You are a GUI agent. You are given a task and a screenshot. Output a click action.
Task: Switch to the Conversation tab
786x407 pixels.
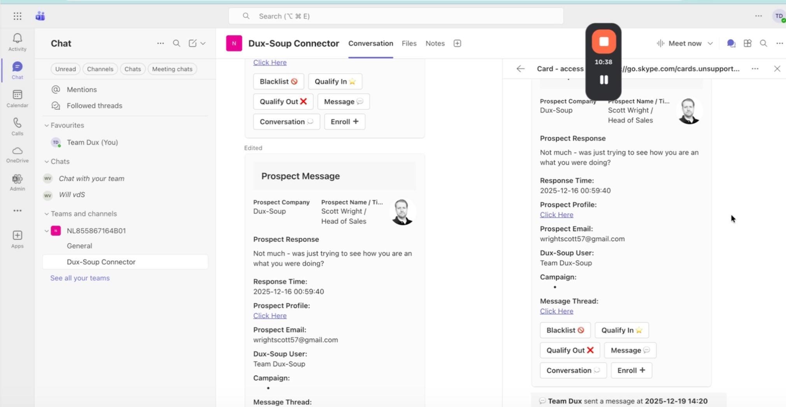click(370, 43)
